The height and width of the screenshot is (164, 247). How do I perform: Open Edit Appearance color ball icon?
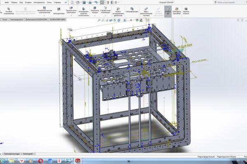pos(137,20)
